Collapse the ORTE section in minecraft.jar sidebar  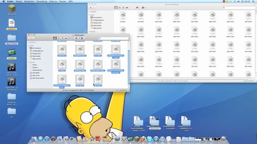tap(89, 15)
